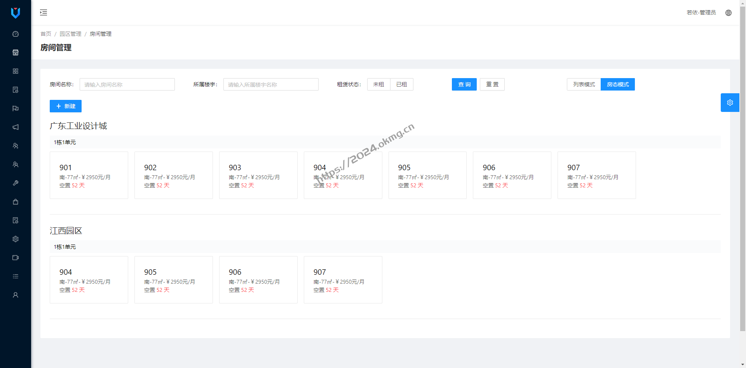746x368 pixels.
Task: Open the user profile icon at sidebar bottom
Action: (16, 295)
